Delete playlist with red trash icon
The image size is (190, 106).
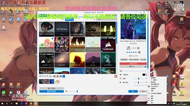pyautogui.click(x=116, y=76)
